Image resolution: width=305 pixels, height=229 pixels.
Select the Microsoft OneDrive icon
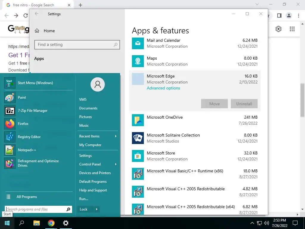[x=138, y=120]
